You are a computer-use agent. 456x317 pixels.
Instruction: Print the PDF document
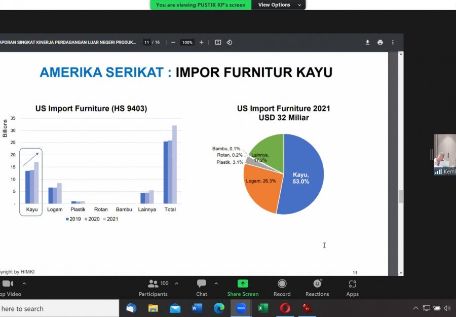[380, 43]
